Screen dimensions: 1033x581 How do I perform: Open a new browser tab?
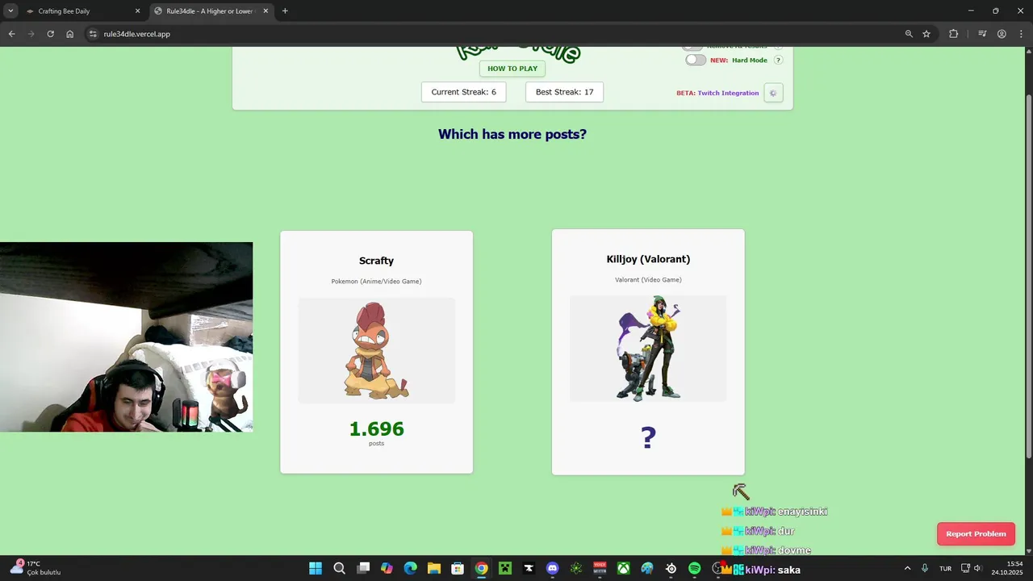pos(285,11)
